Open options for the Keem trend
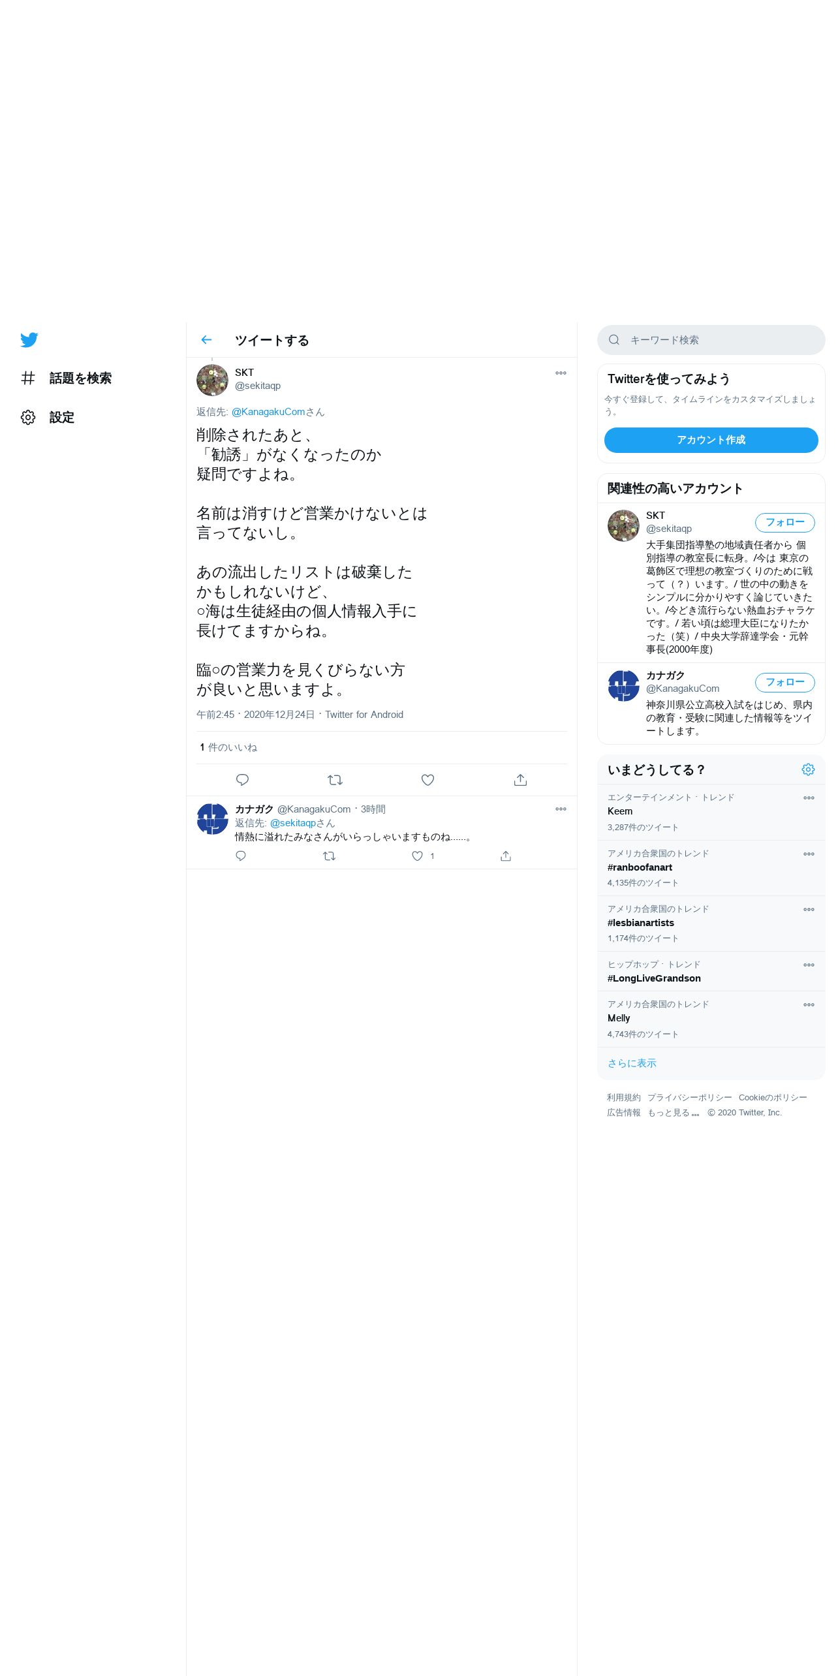 [x=809, y=798]
